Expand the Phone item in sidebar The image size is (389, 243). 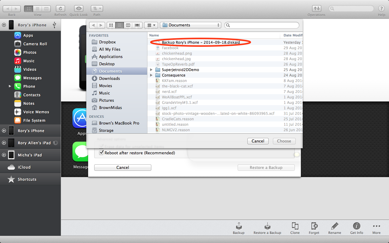pos(10,86)
